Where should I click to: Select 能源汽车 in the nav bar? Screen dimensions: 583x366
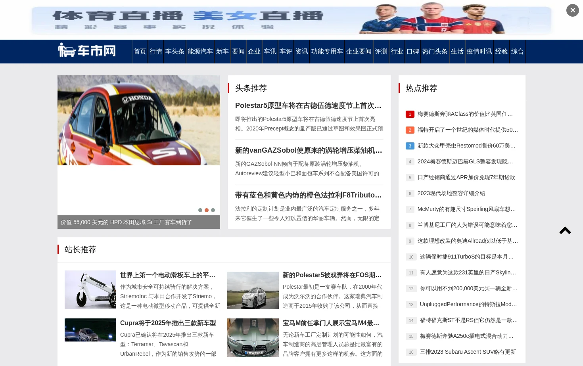coord(200,52)
